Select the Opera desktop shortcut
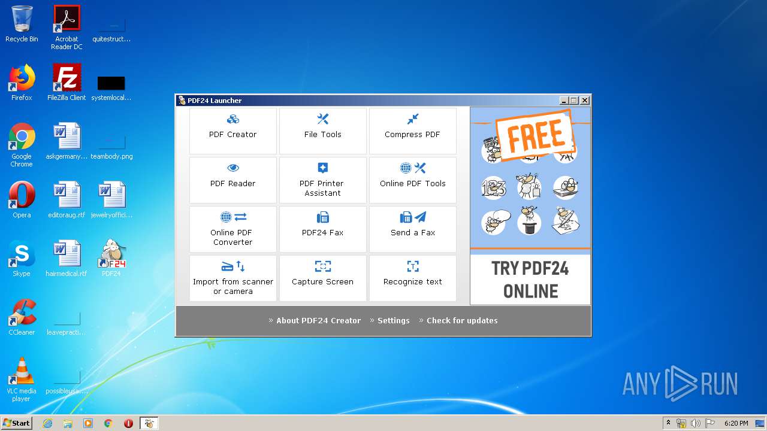This screenshot has height=431, width=767. 22,200
